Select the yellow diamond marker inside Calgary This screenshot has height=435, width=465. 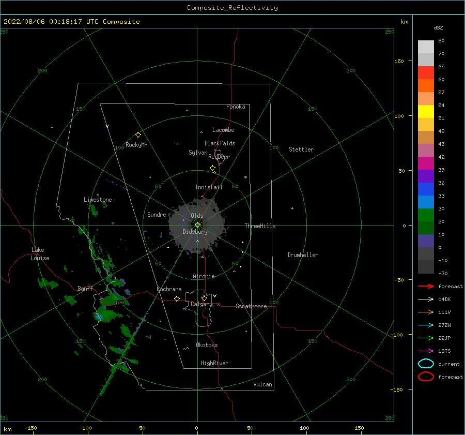(204, 298)
